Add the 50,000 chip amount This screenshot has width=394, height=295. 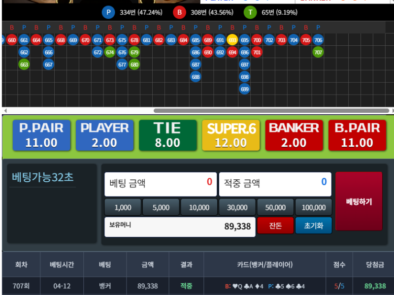point(275,208)
